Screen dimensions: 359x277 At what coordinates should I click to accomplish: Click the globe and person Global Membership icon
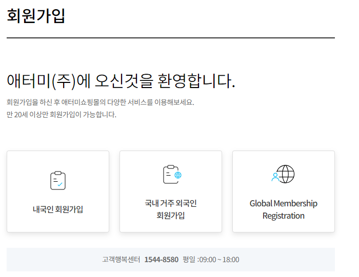coord(283,174)
